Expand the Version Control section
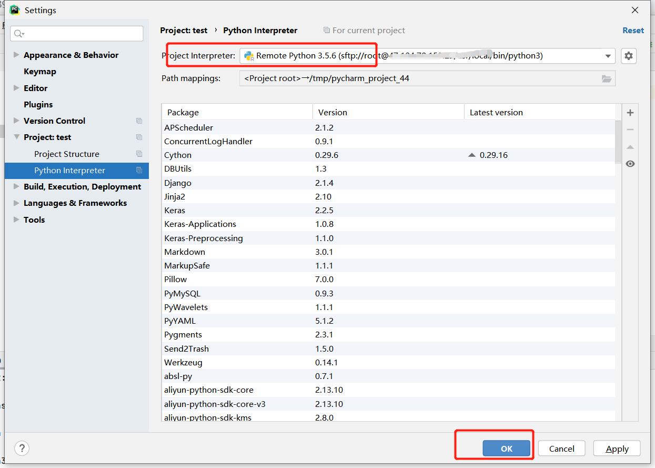 click(16, 121)
